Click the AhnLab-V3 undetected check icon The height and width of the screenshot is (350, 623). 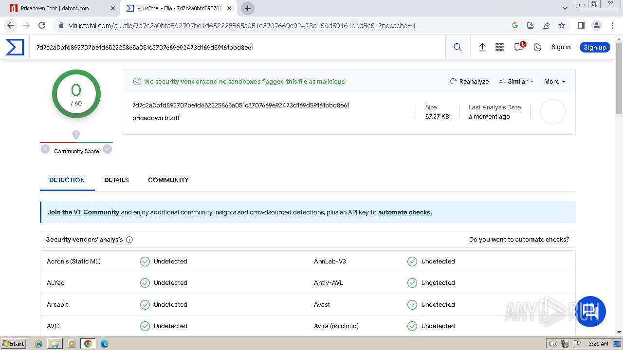tap(412, 262)
